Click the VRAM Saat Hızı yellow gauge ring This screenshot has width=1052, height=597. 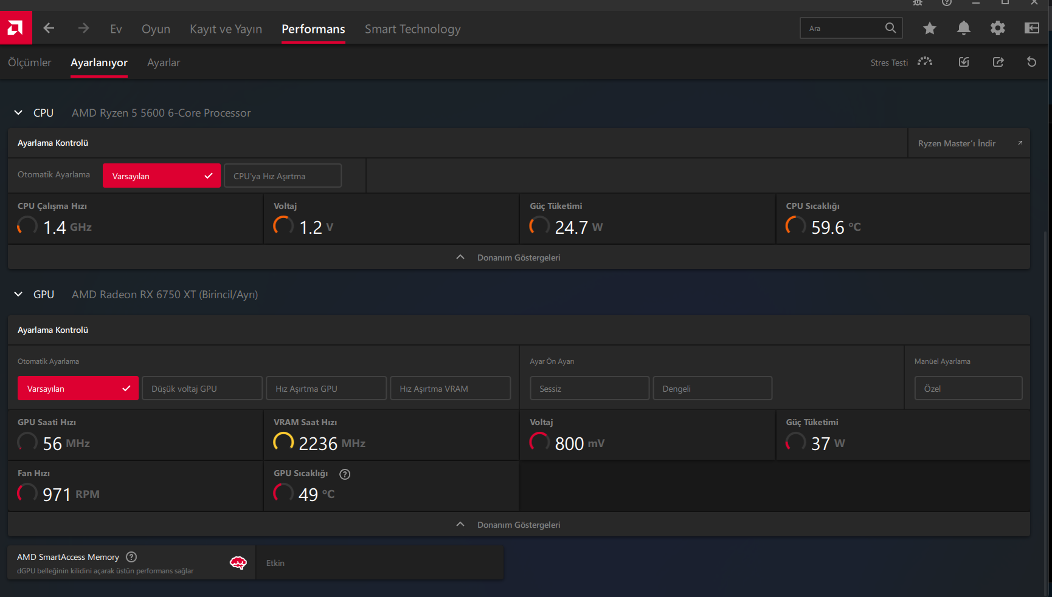283,442
